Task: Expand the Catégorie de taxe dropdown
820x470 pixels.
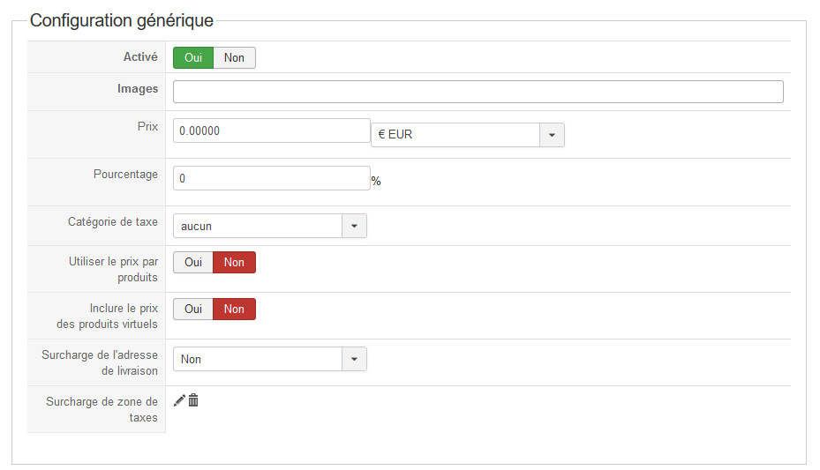Action: point(258,226)
